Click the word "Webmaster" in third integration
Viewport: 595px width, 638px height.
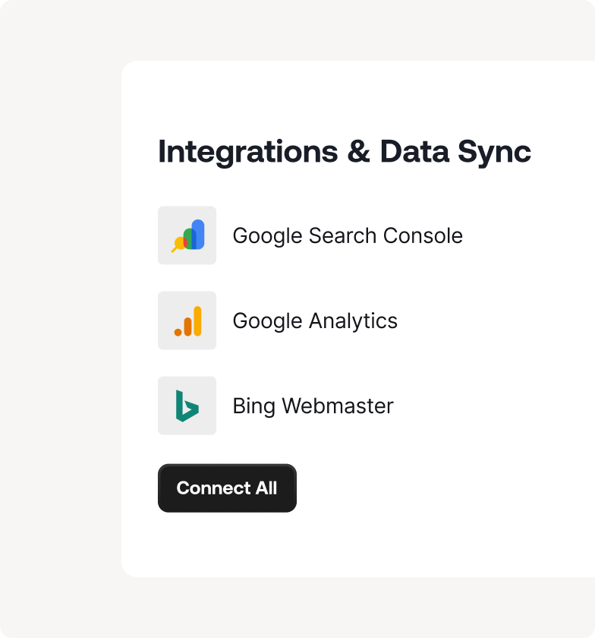(338, 406)
